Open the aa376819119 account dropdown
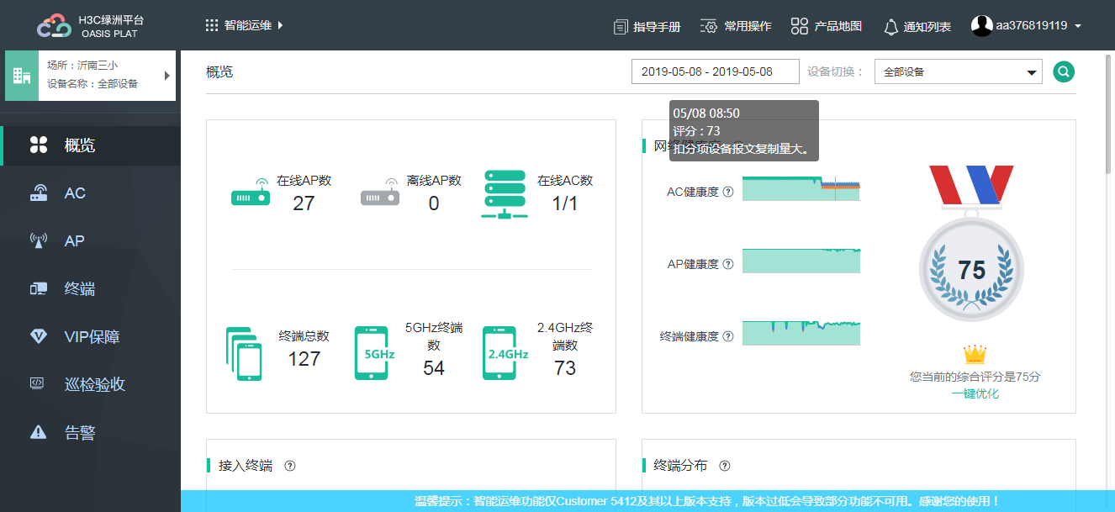The image size is (1115, 512). point(1038,25)
